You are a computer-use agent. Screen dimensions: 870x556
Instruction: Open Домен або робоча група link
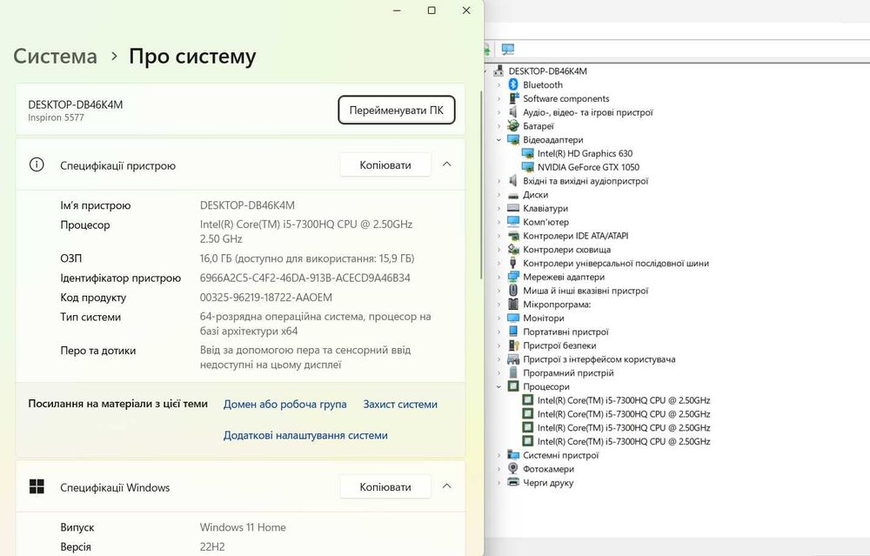coord(284,405)
